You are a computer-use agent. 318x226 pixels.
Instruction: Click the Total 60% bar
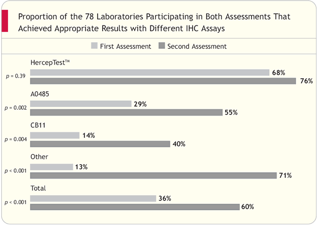[135, 207]
